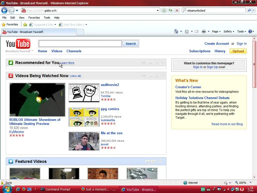This screenshot has width=257, height=193.
Task: Open the jawed channel link
Action: [105, 144]
